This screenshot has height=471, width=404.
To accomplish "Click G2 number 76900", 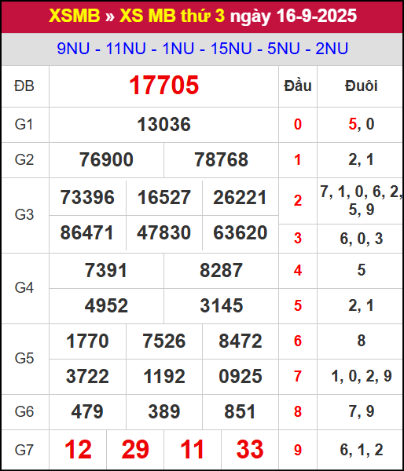I will coord(106,159).
